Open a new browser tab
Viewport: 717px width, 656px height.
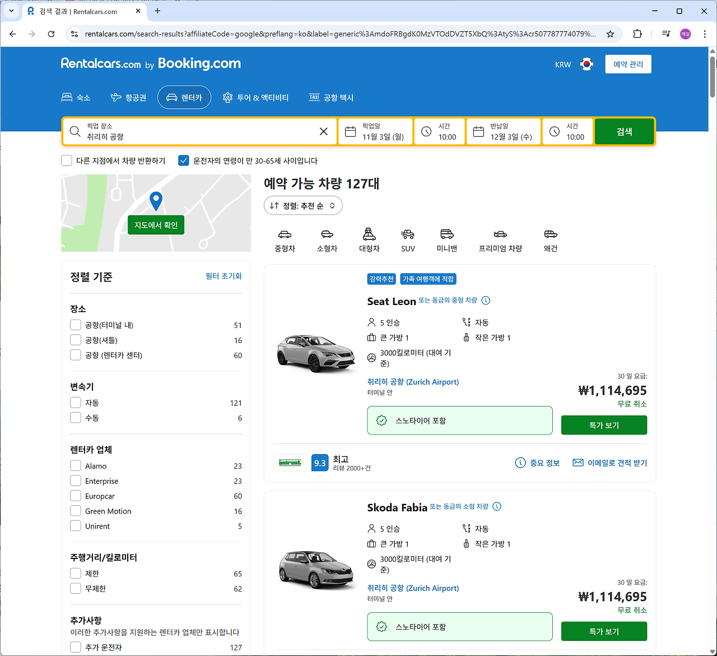(157, 11)
